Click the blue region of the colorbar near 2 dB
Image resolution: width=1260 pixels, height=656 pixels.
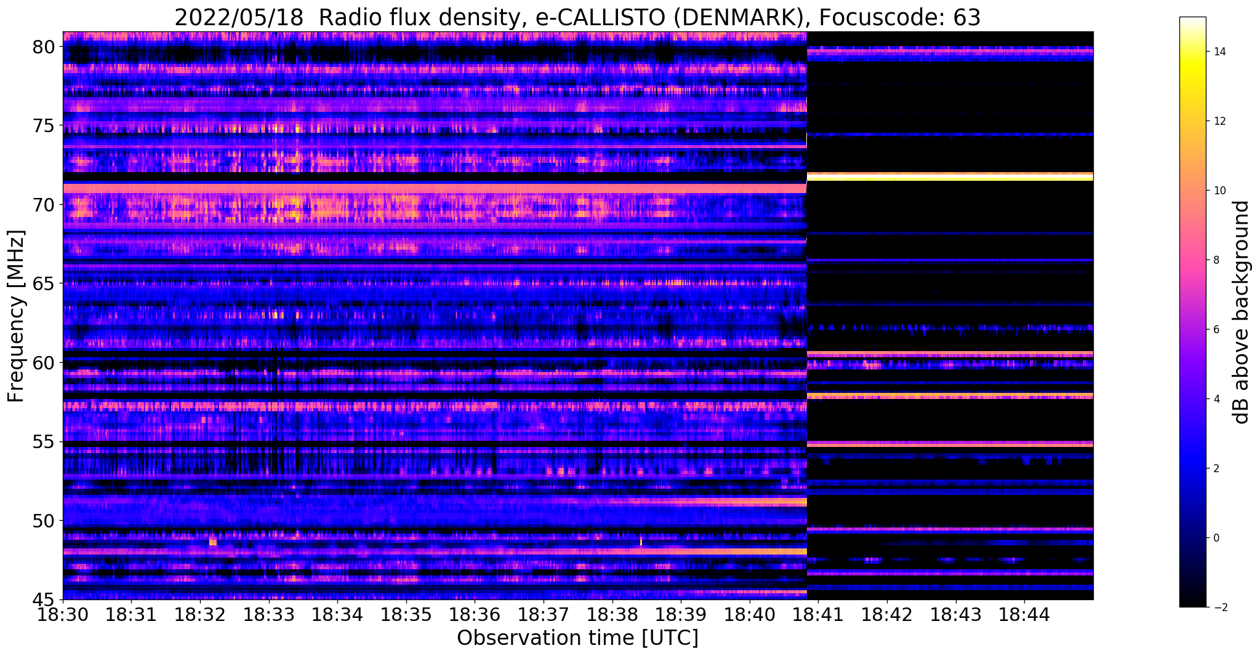(1192, 468)
